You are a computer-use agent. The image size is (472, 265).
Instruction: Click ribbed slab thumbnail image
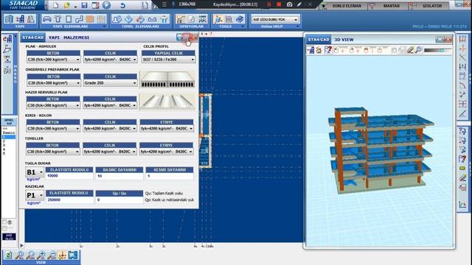pyautogui.click(x=167, y=102)
